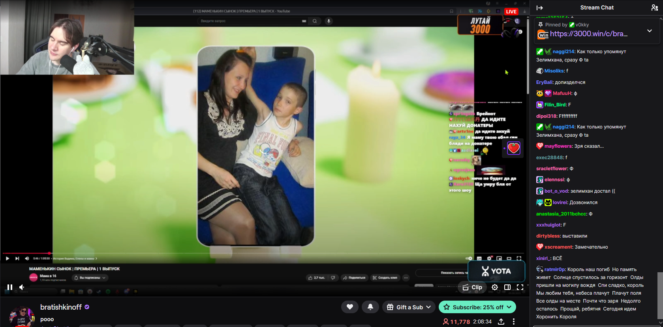Click mayflowers username in chat

click(x=558, y=146)
